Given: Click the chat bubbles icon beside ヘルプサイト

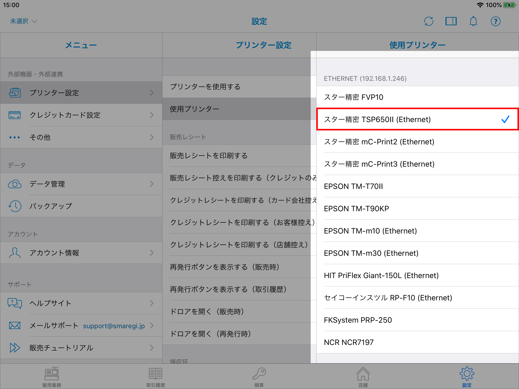Looking at the screenshot, I should [15, 303].
